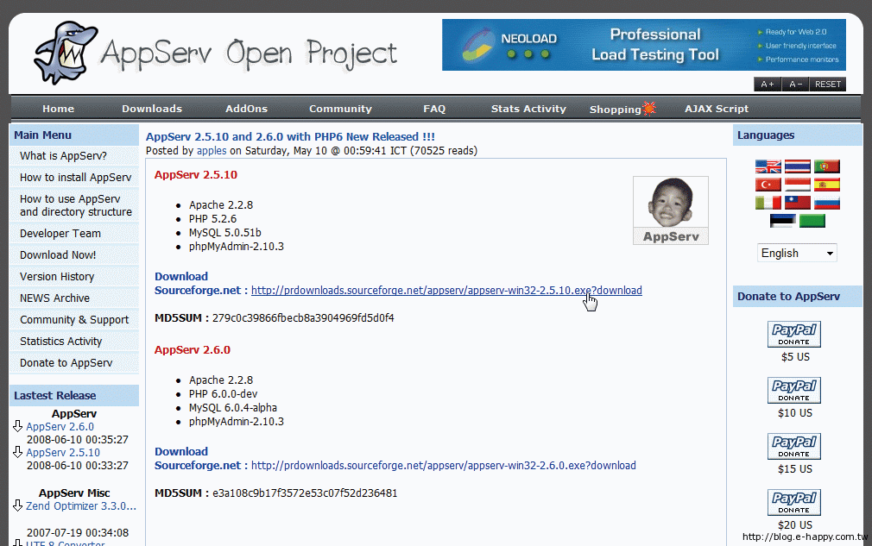Open author apples profile link
The height and width of the screenshot is (546, 872).
[212, 151]
